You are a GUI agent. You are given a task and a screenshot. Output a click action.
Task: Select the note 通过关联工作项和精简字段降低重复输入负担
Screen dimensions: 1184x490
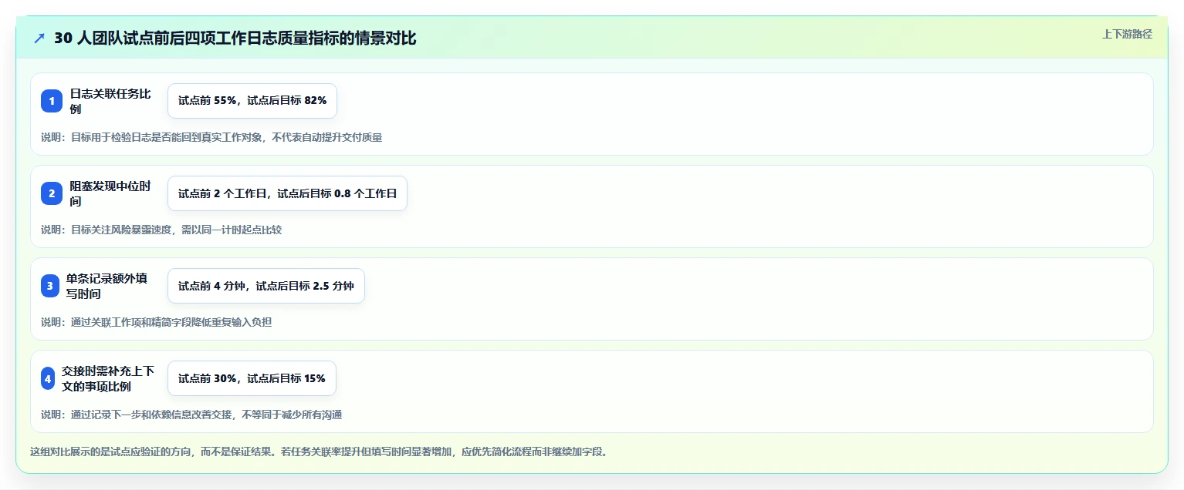tap(171, 322)
